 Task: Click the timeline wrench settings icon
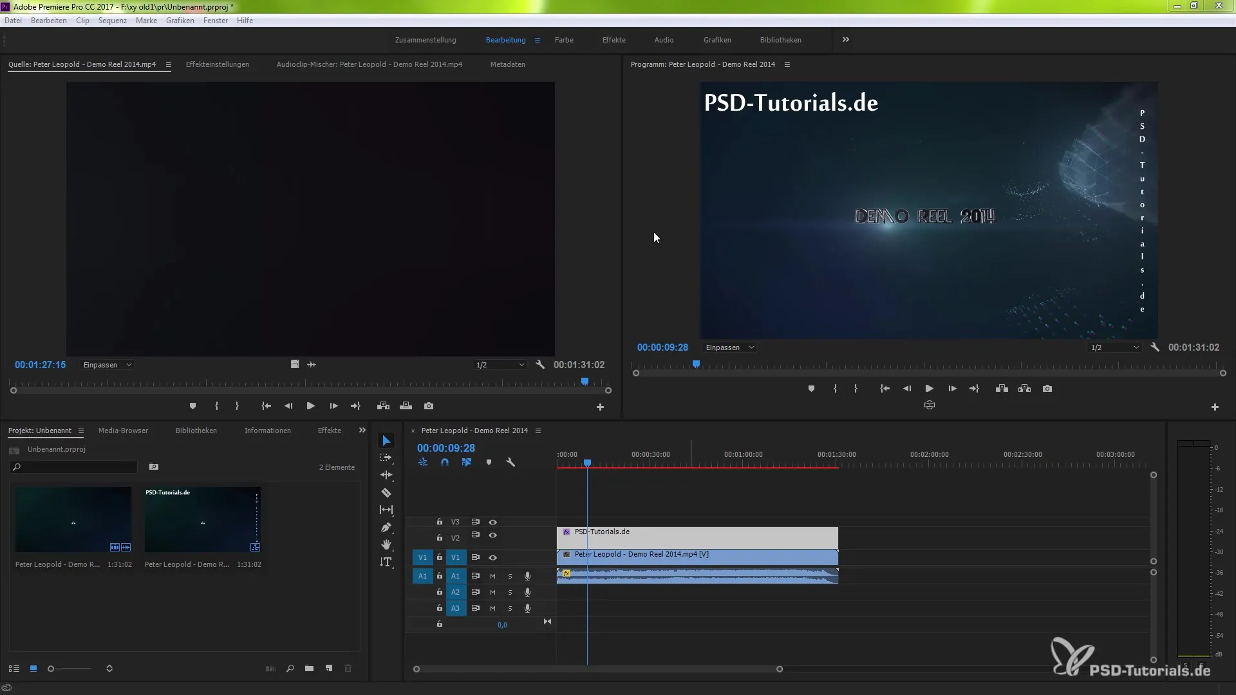(x=510, y=462)
